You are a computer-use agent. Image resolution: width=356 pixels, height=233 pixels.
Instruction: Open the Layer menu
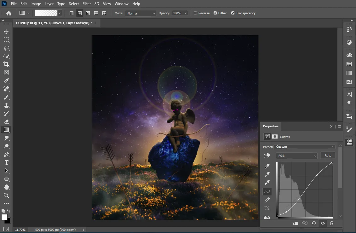coord(49,4)
